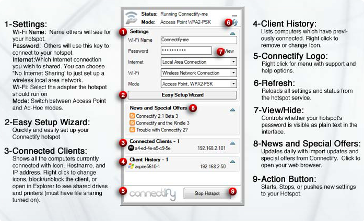The height and width of the screenshot is (221, 364).
Task: Collapse the News and Special Offers section
Action: click(x=232, y=110)
